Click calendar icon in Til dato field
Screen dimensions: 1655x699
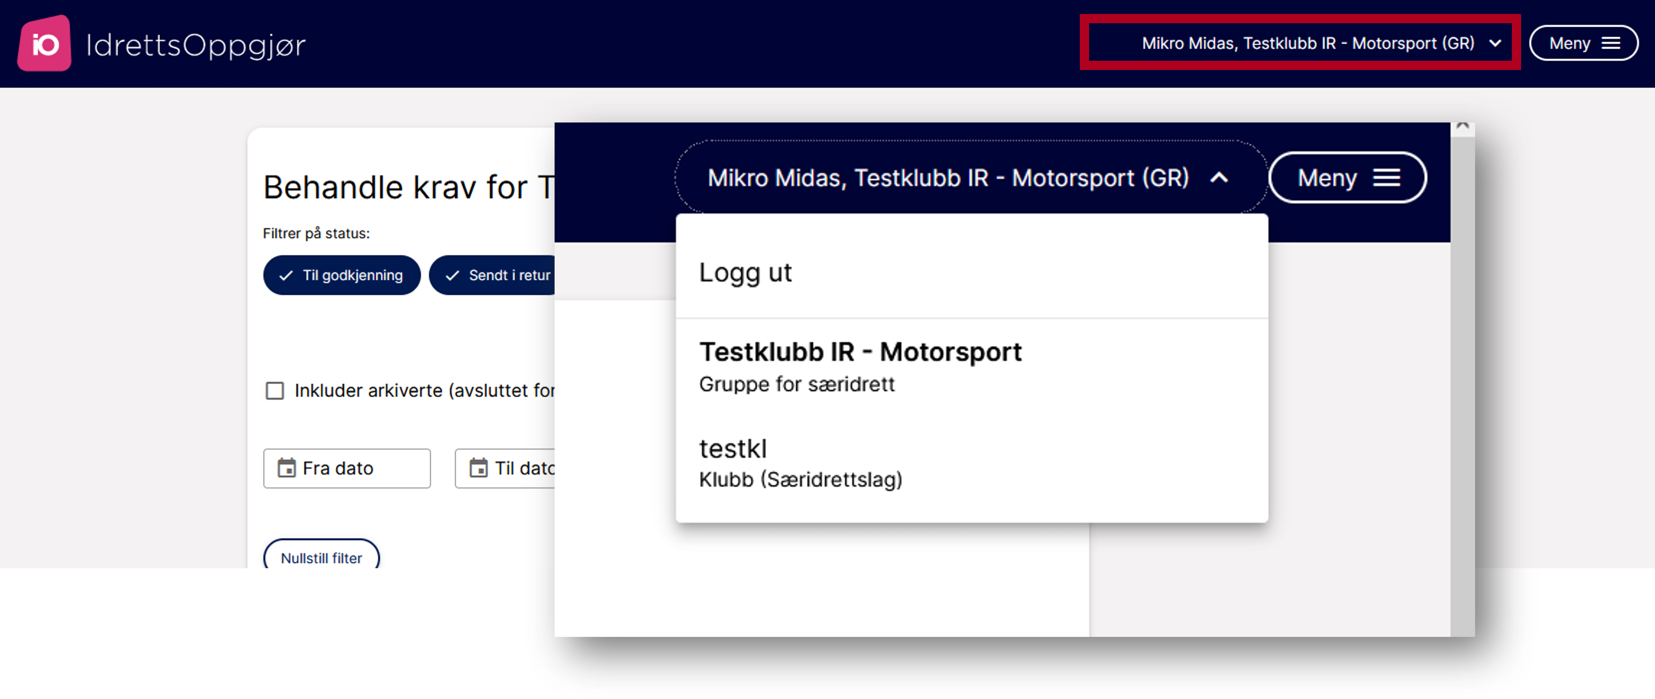(x=478, y=468)
